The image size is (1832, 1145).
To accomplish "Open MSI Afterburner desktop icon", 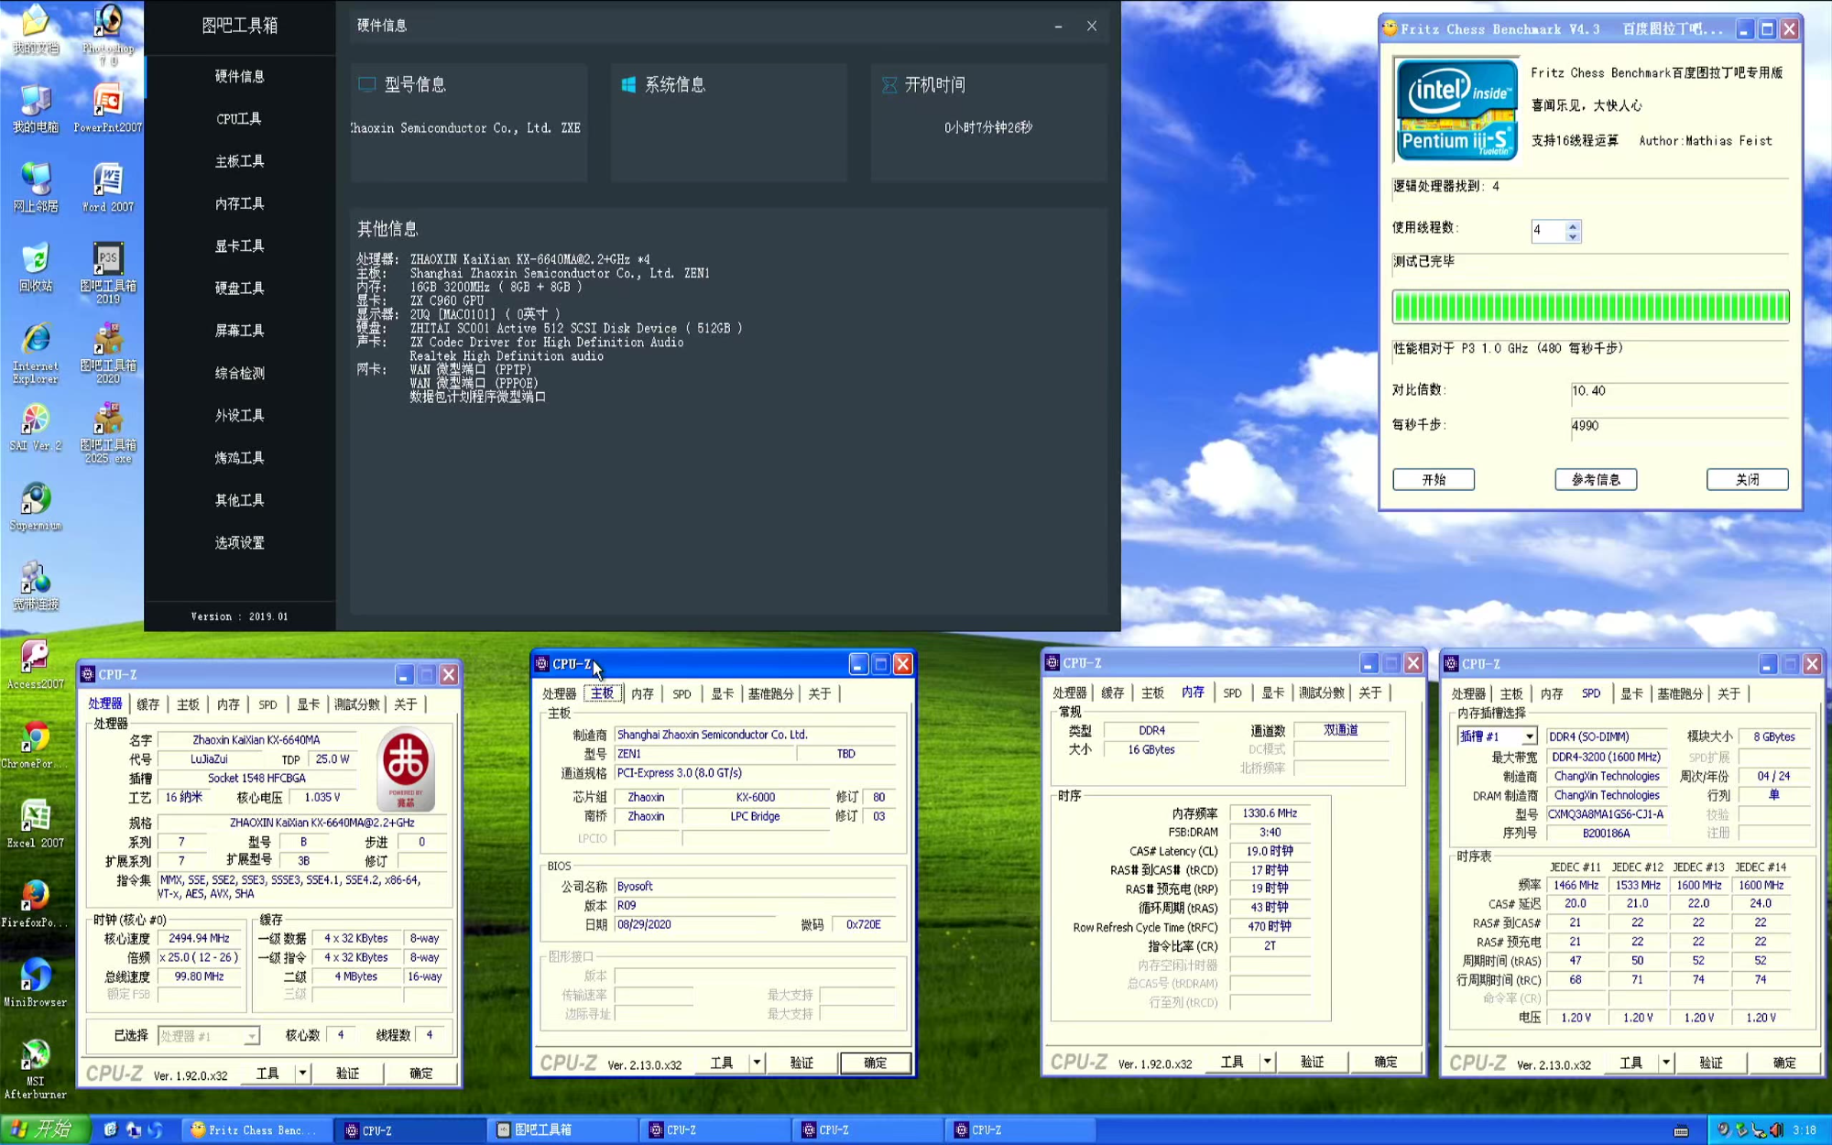I will (36, 1069).
